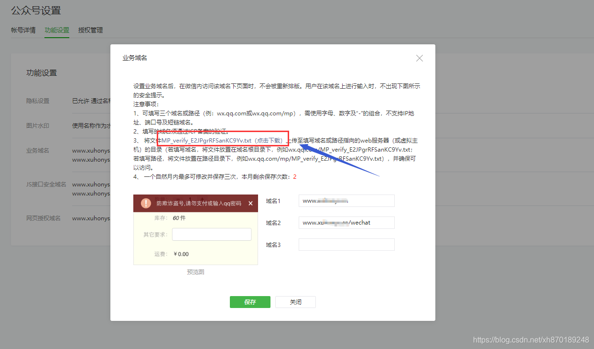Click the 库存 60 件 text in the preview

[x=170, y=218]
